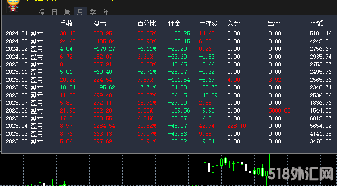Screen dimensions: 337x186
Task: Select the 2023.04 盈亏 row label
Action: tap(24, 126)
